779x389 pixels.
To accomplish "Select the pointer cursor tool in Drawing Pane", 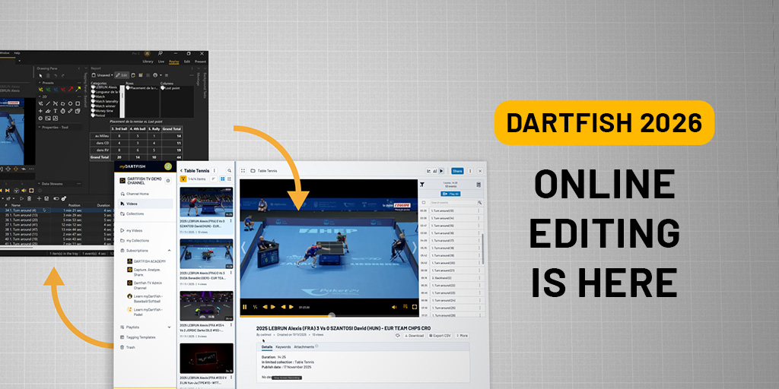I will [x=40, y=75].
